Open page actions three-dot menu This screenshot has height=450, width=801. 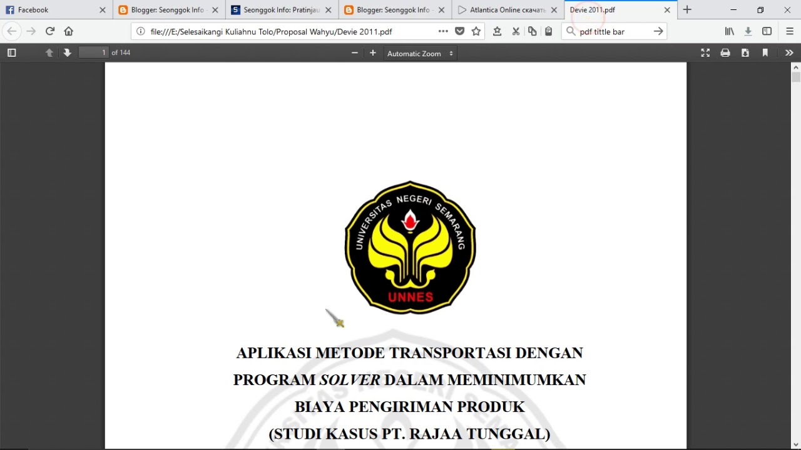(x=443, y=31)
